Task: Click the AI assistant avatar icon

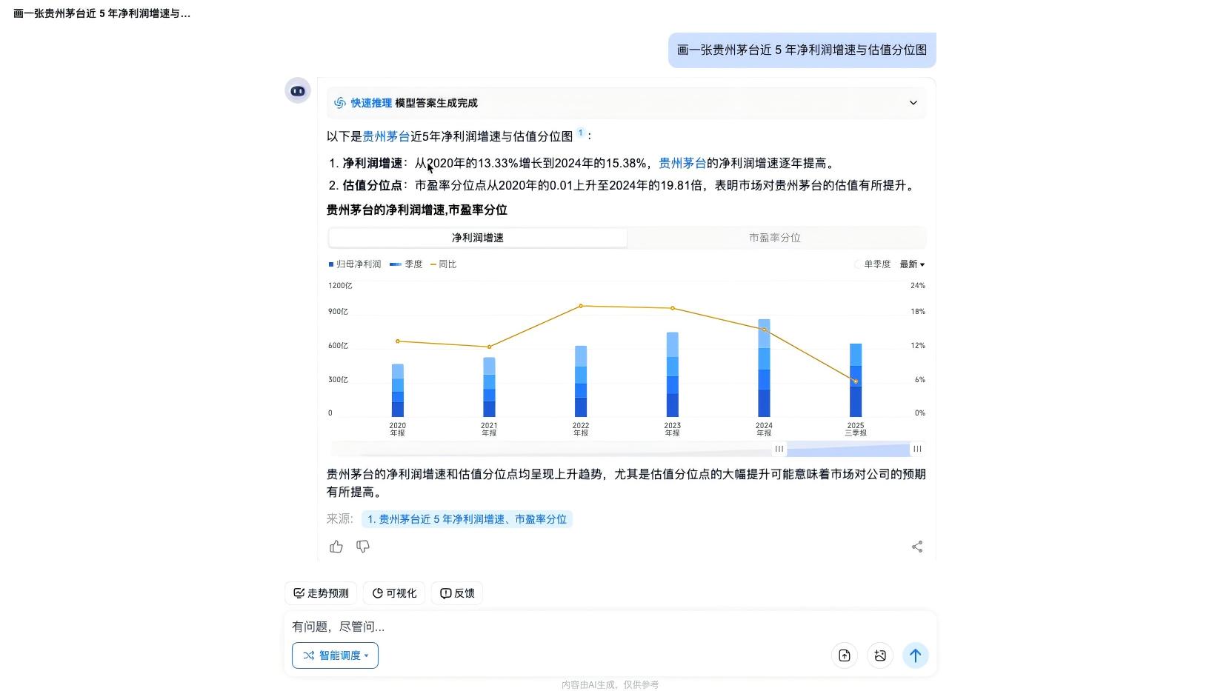Action: click(297, 90)
